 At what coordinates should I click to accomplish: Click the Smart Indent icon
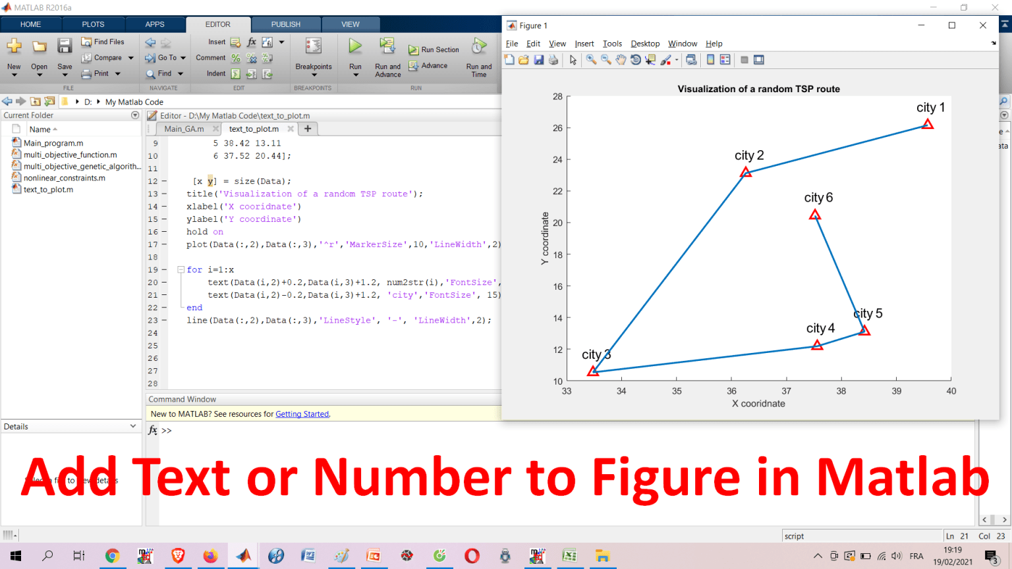[235, 74]
